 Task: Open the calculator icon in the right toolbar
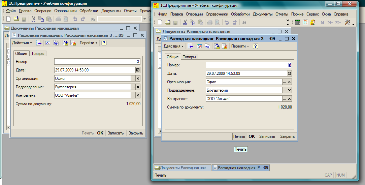[x=298, y=23]
